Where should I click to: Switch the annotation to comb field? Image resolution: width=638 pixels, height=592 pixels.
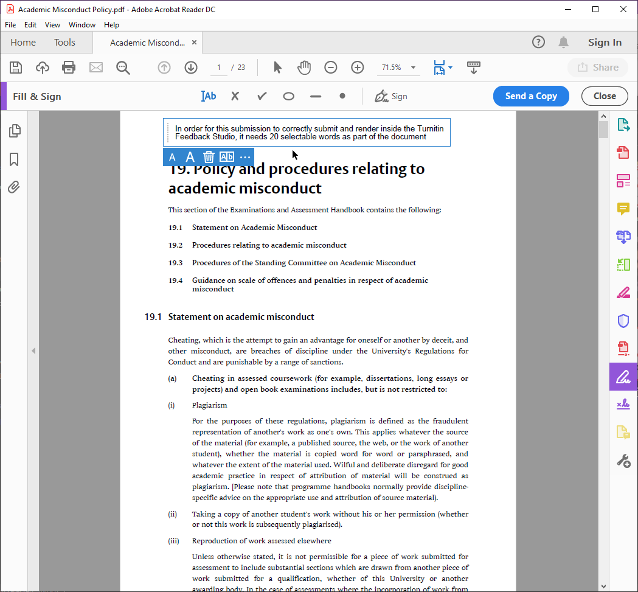[x=227, y=157]
